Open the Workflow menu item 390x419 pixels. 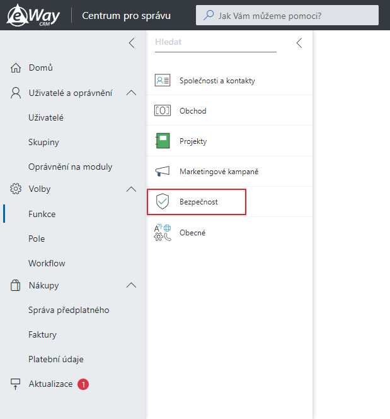click(47, 263)
